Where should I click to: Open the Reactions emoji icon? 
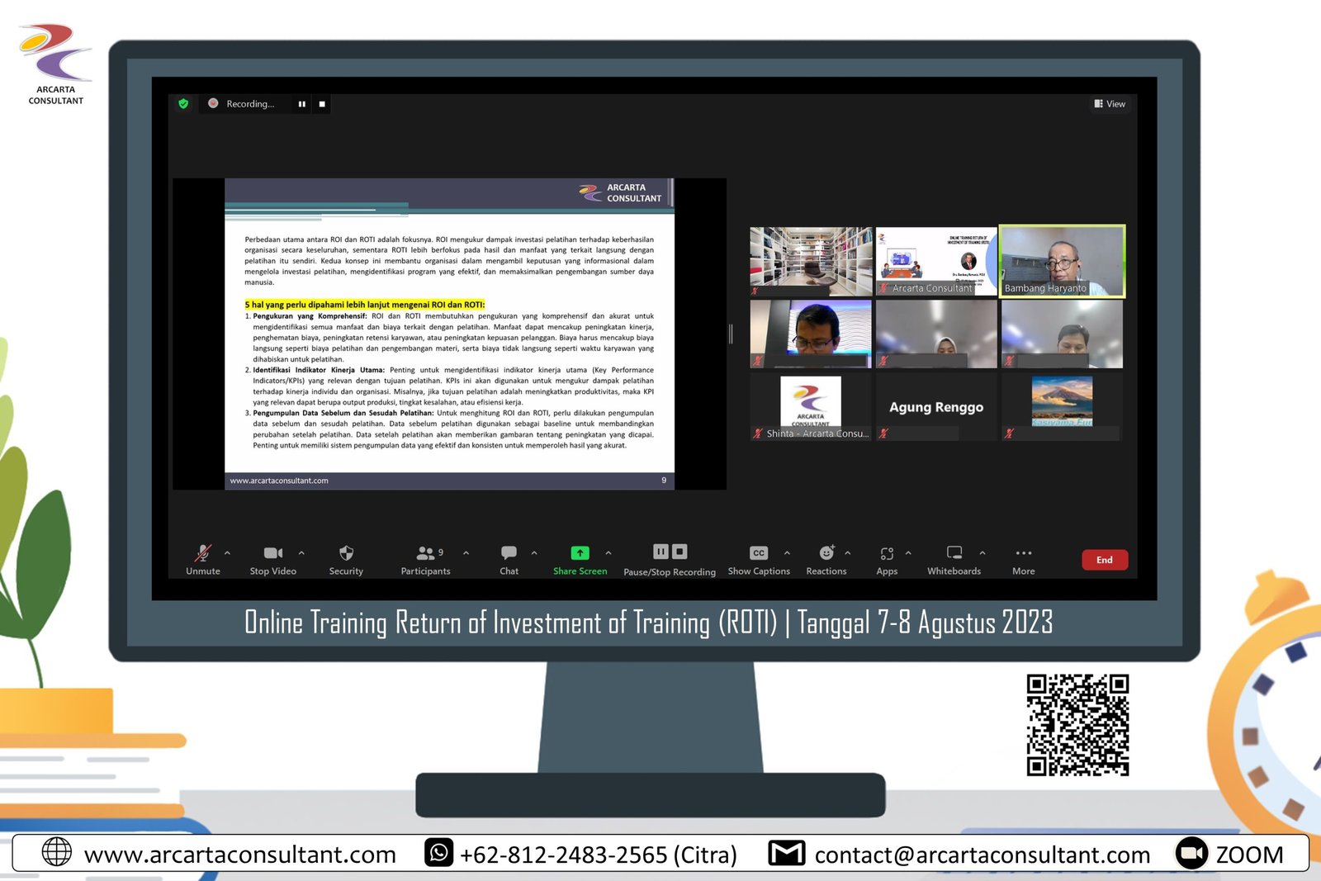pyautogui.click(x=826, y=553)
